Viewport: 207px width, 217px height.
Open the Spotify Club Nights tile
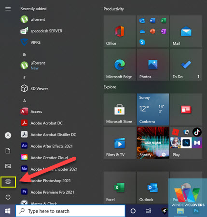coord(153,143)
